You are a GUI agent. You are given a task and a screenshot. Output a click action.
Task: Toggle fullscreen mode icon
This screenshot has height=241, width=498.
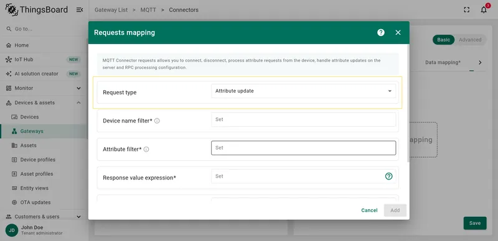[466, 10]
